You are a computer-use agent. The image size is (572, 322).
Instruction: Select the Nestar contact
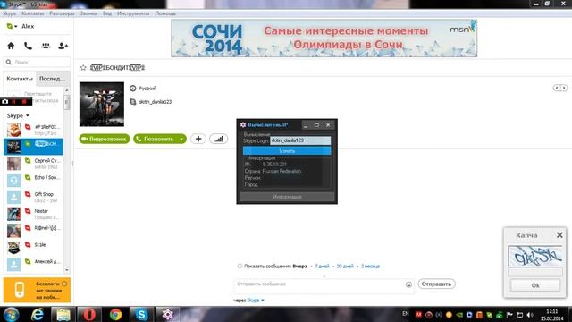(34, 214)
